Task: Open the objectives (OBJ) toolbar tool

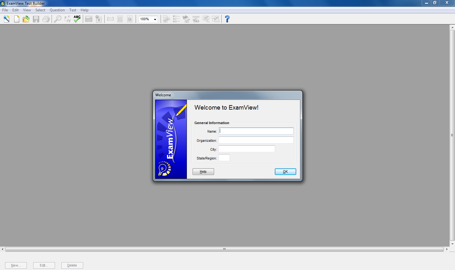Action: (196, 19)
